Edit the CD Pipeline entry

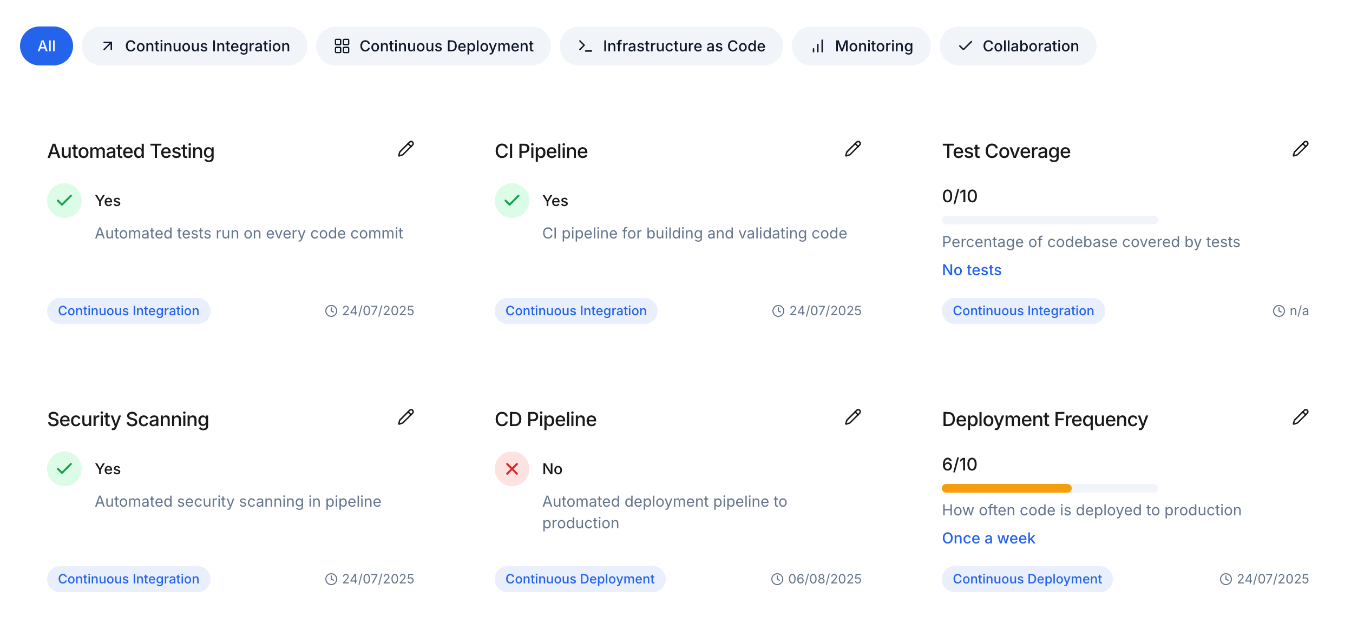click(853, 417)
